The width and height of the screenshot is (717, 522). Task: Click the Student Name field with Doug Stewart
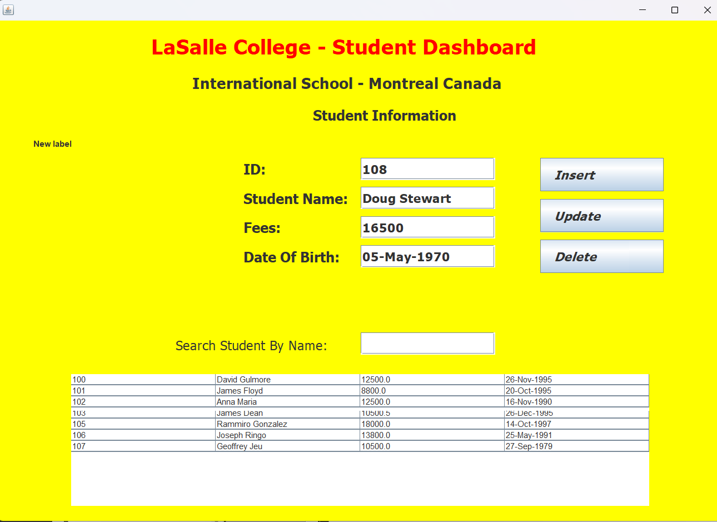427,198
